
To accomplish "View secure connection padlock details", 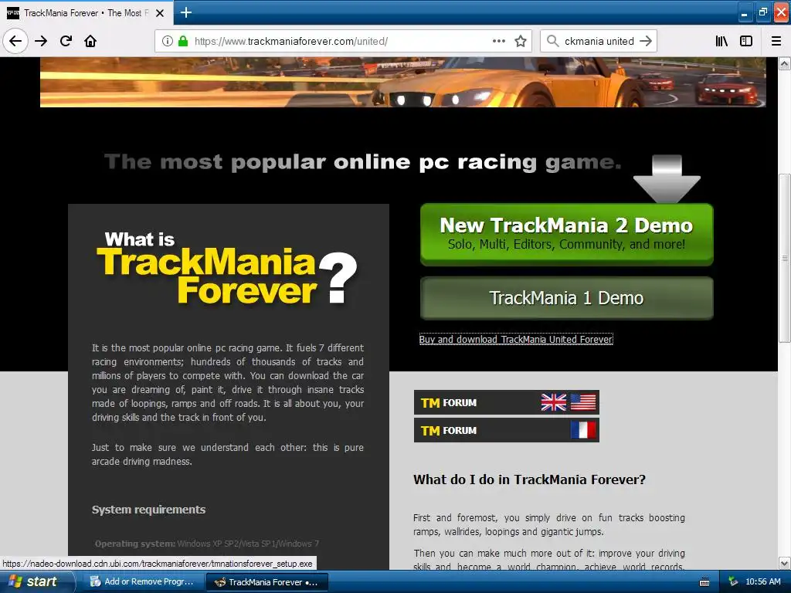I will (183, 41).
